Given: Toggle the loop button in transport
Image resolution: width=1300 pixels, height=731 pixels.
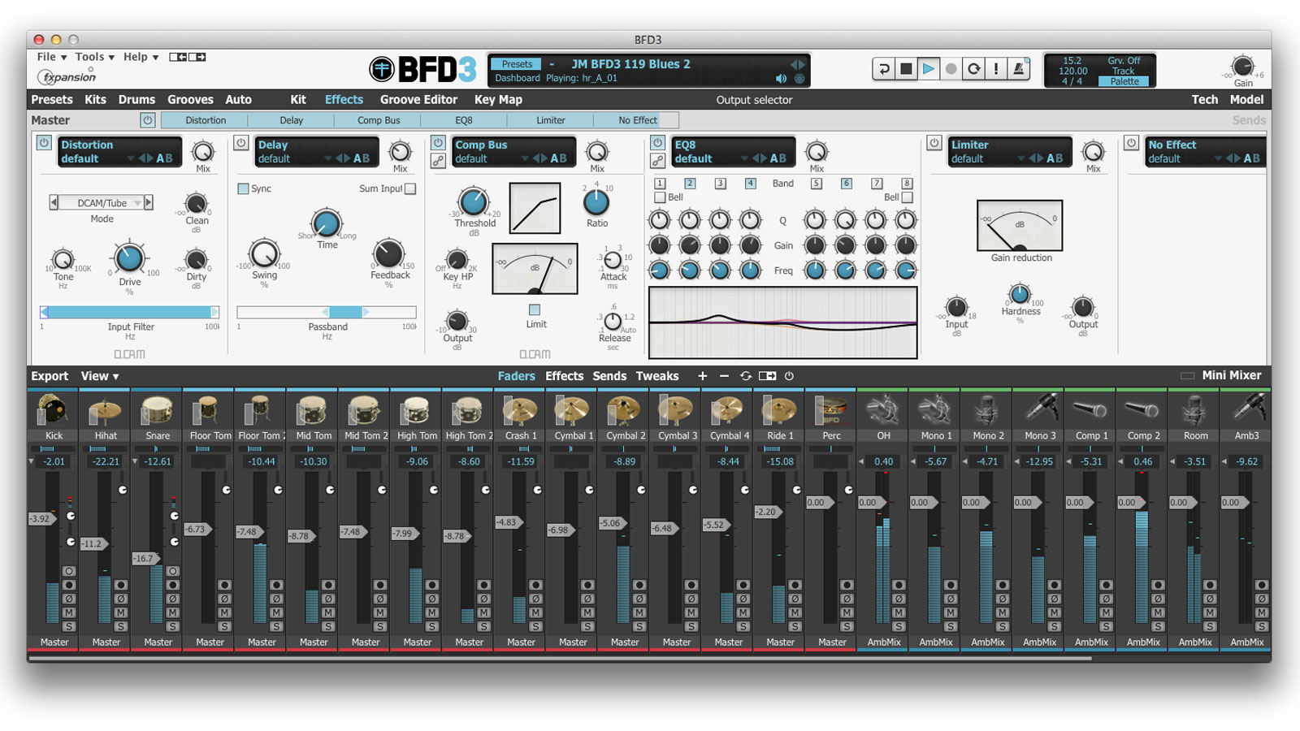Looking at the screenshot, I should [973, 69].
